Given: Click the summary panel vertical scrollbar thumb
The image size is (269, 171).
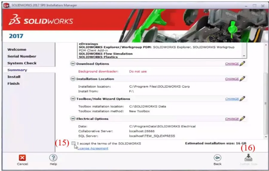Looking at the screenshot, I should tap(266, 103).
